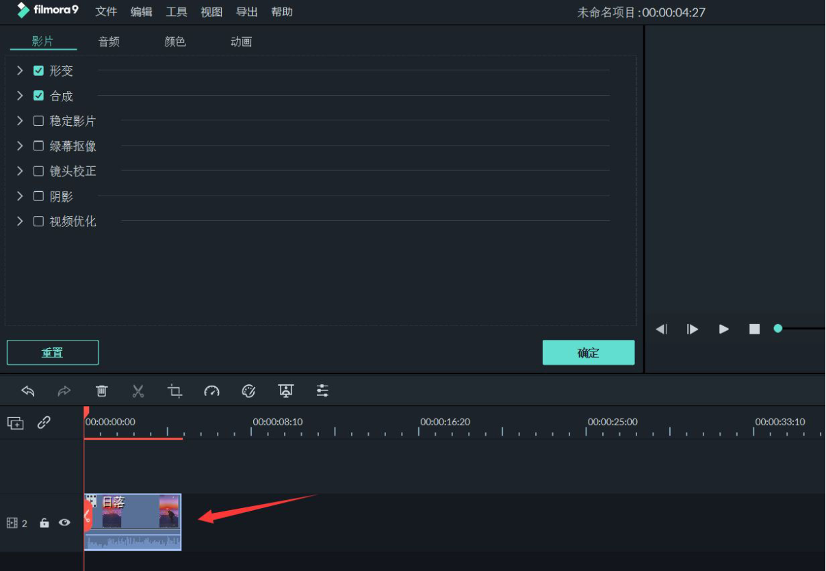The height and width of the screenshot is (571, 826).
Task: Expand the 镜头校正 section
Action: [x=20, y=171]
